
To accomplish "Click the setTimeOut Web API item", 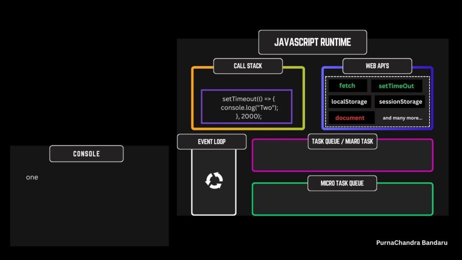I will pyautogui.click(x=397, y=86).
